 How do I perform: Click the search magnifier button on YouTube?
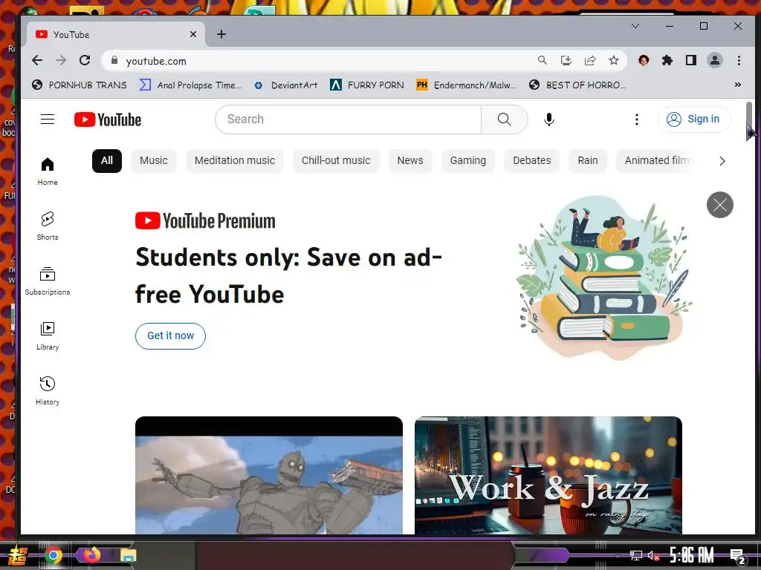505,119
